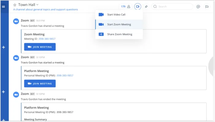Click the middle plus icon in sidebar

(4, 92)
